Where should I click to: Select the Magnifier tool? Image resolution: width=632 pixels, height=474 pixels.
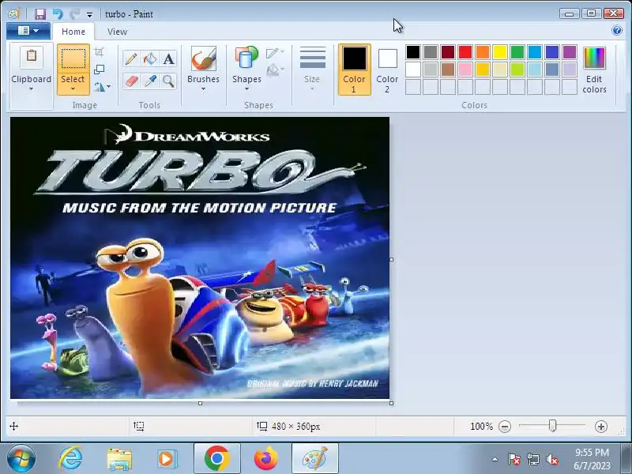coord(168,81)
